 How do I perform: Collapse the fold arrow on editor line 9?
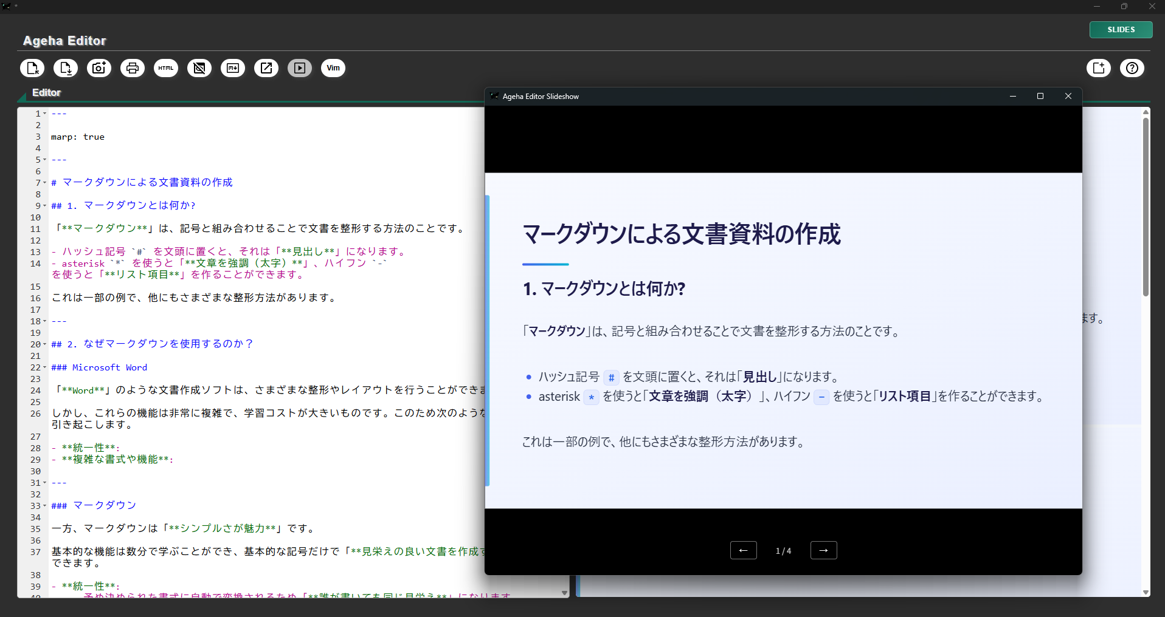pyautogui.click(x=45, y=206)
